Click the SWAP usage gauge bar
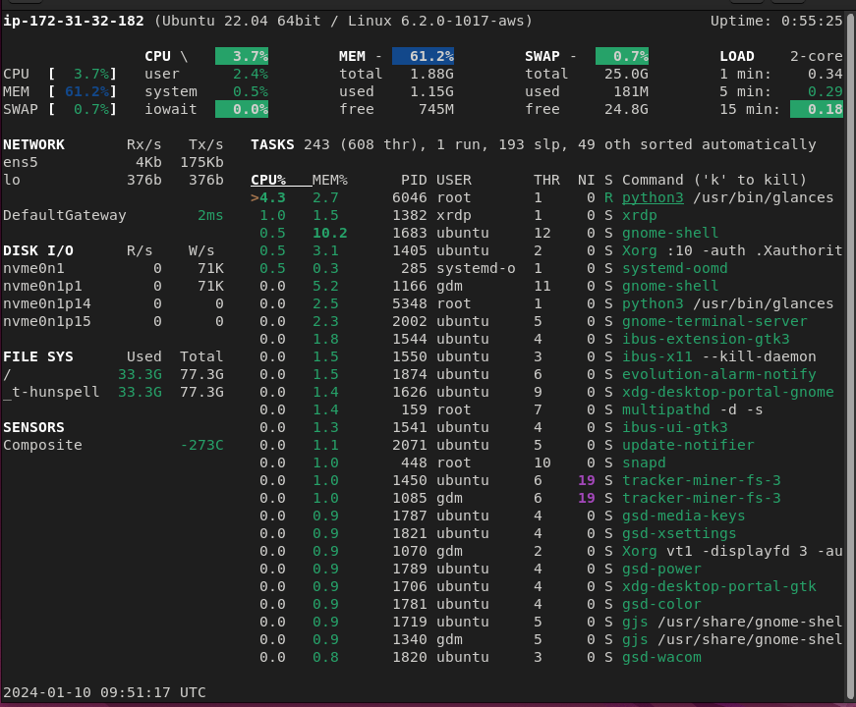 pos(622,56)
